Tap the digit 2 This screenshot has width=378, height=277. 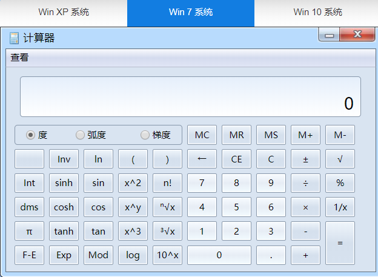tap(236, 231)
